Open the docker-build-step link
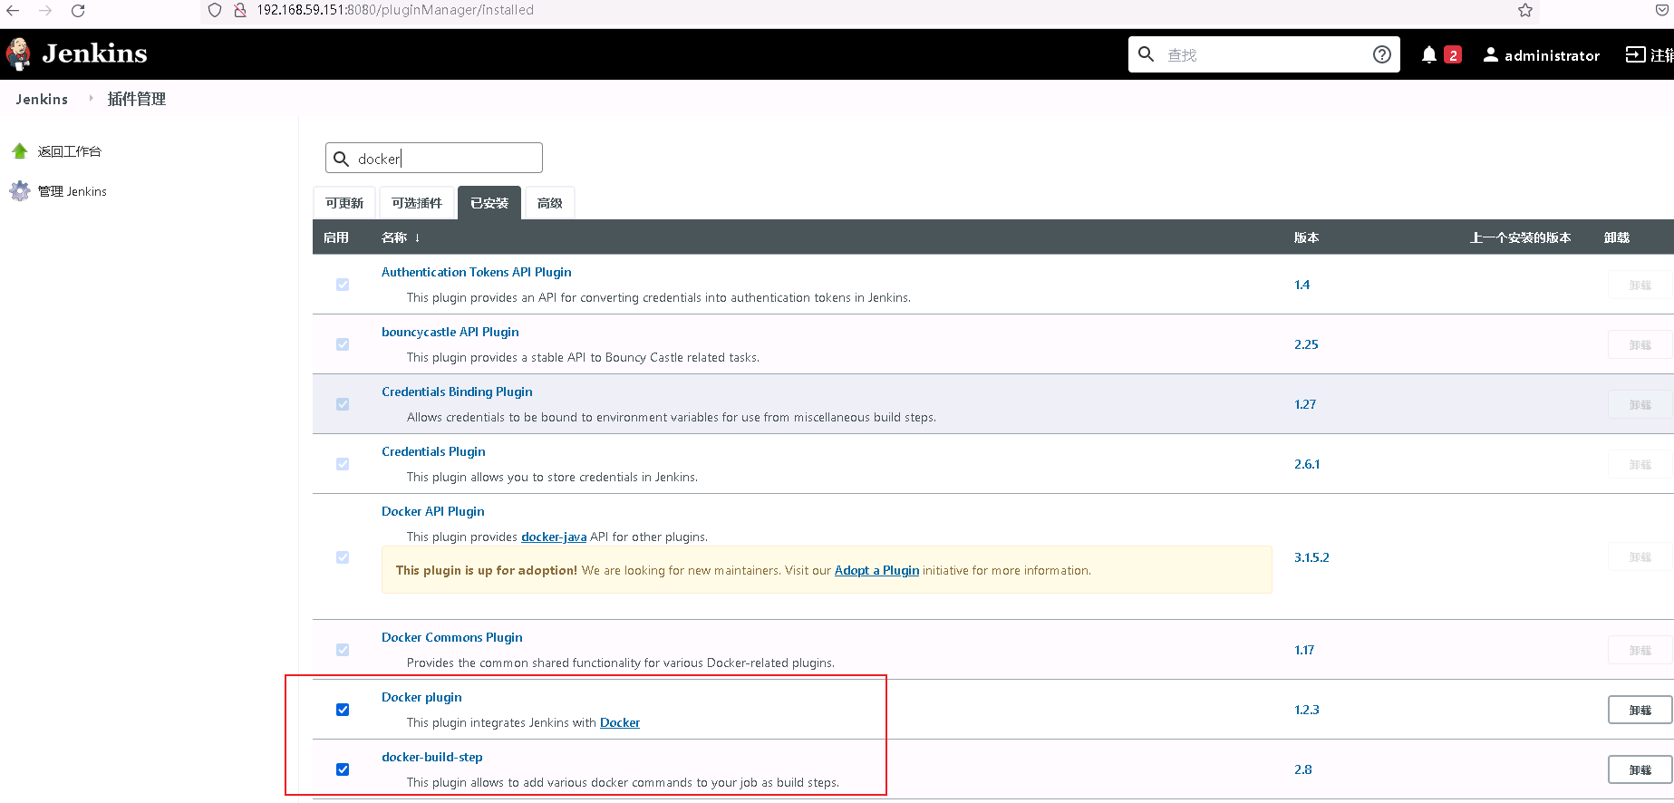Image resolution: width=1674 pixels, height=803 pixels. 432,757
